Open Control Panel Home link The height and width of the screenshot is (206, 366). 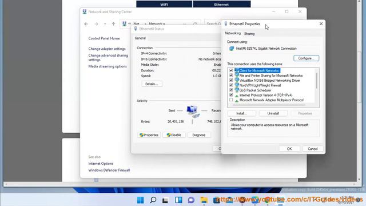(104, 38)
